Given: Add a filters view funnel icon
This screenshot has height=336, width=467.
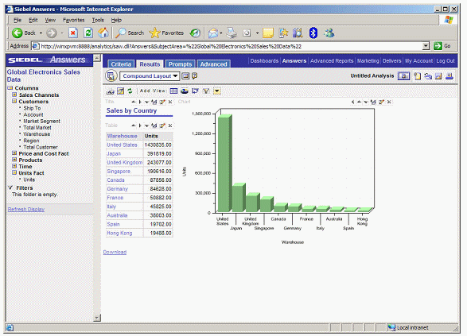Looking at the screenshot, I should [206, 91].
